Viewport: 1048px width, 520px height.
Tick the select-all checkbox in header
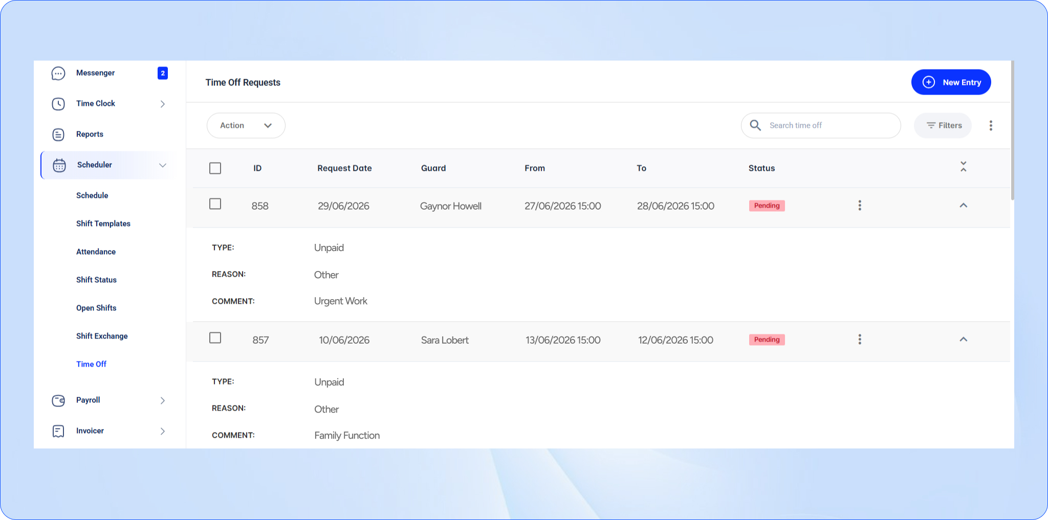coord(215,168)
